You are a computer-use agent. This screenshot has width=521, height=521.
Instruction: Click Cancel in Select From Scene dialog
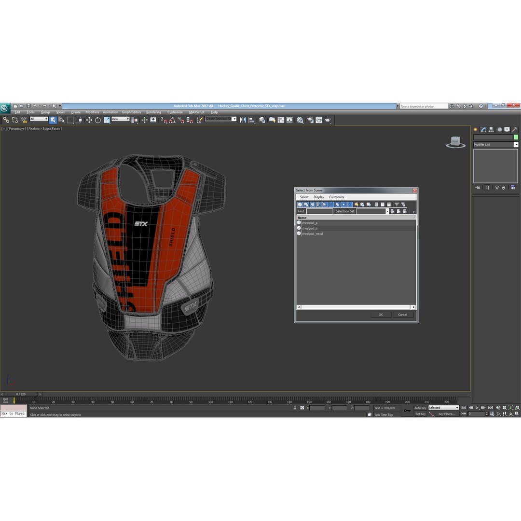pos(402,315)
